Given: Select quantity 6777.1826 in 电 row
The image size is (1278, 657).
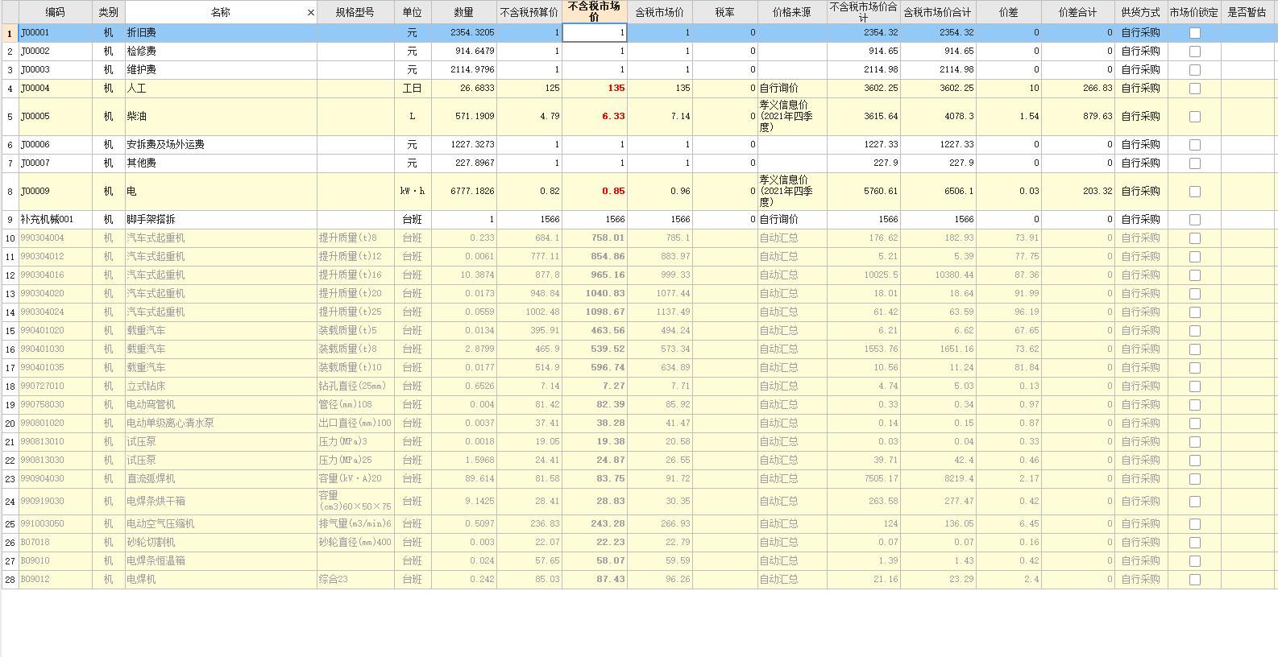Looking at the screenshot, I should (x=464, y=192).
